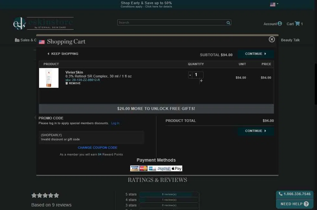317x210 pixels.
Task: Click the bottom Continue button
Action: pyautogui.click(x=256, y=131)
